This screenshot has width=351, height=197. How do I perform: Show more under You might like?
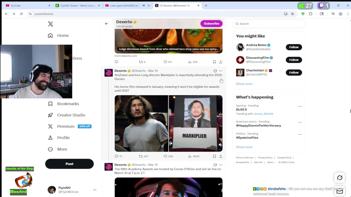coord(244,84)
